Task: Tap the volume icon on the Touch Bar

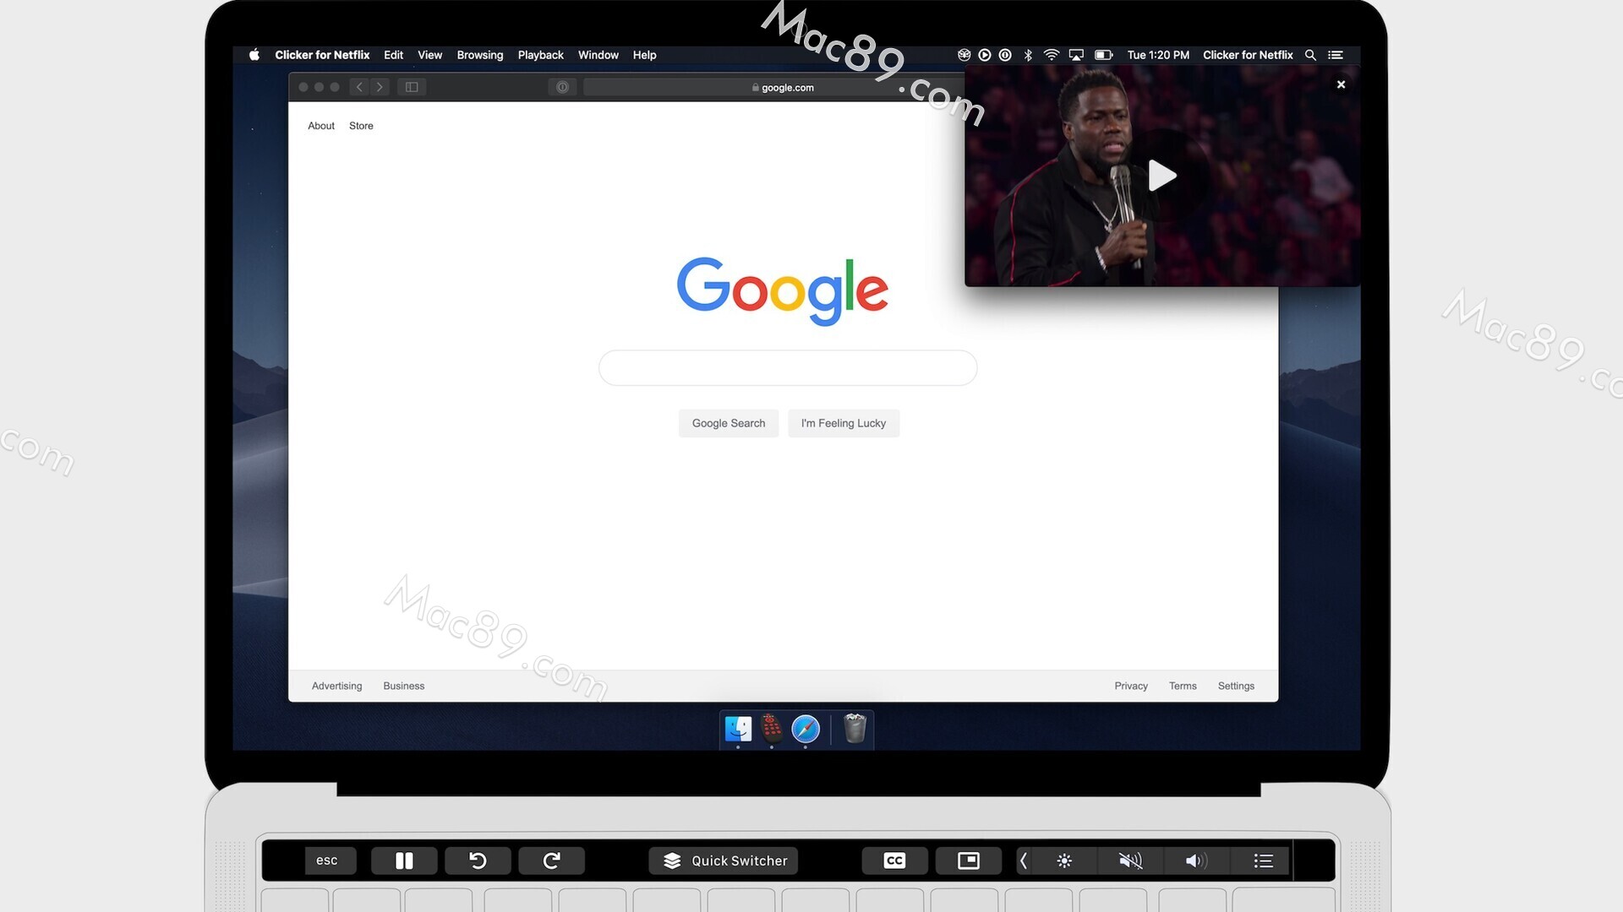Action: point(1195,860)
